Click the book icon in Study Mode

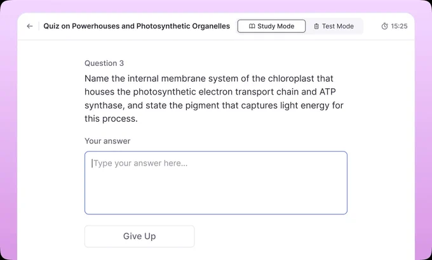[x=252, y=26]
